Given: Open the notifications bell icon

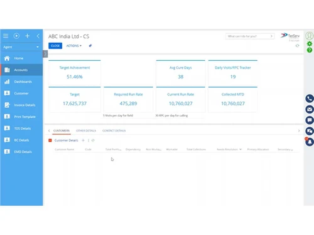Looking at the screenshot, I should tap(310, 142).
